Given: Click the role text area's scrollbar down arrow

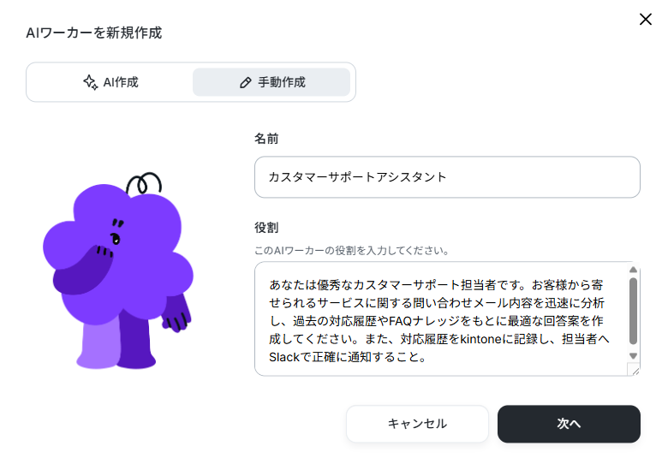Looking at the screenshot, I should [633, 356].
